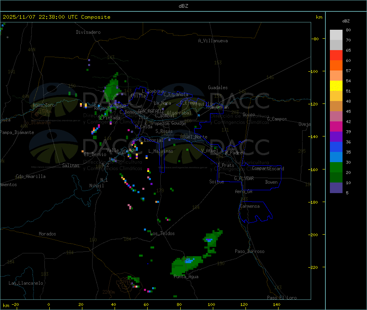Viewport: 367px width, 310px height.
Task: Pick the purple 36-39 dBZ legend swatch
Action: point(336,137)
